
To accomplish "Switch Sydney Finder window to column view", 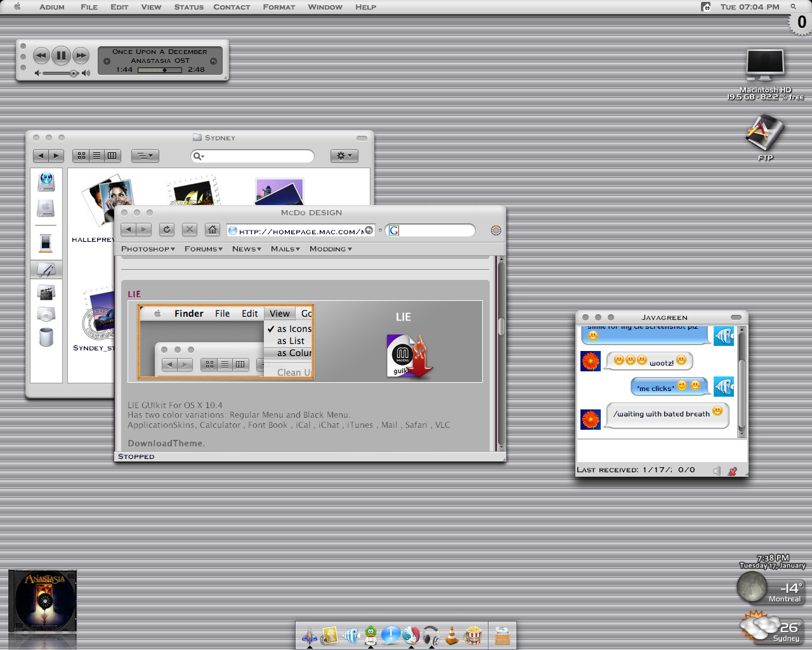I will coord(112,156).
